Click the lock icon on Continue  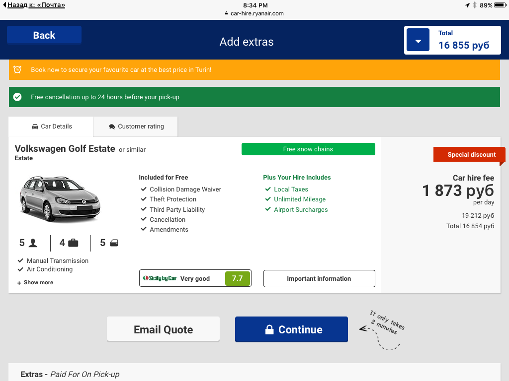[269, 329]
